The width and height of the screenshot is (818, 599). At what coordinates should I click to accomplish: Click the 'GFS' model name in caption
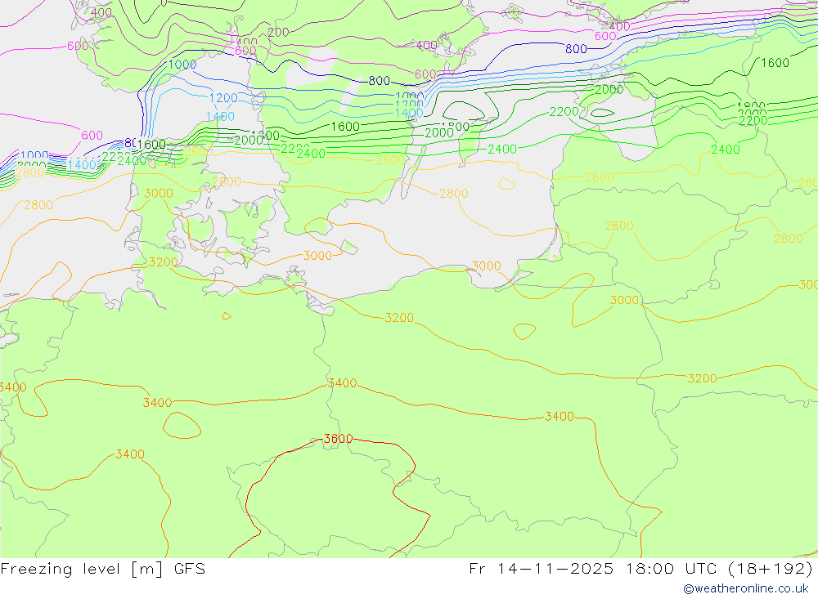click(190, 568)
